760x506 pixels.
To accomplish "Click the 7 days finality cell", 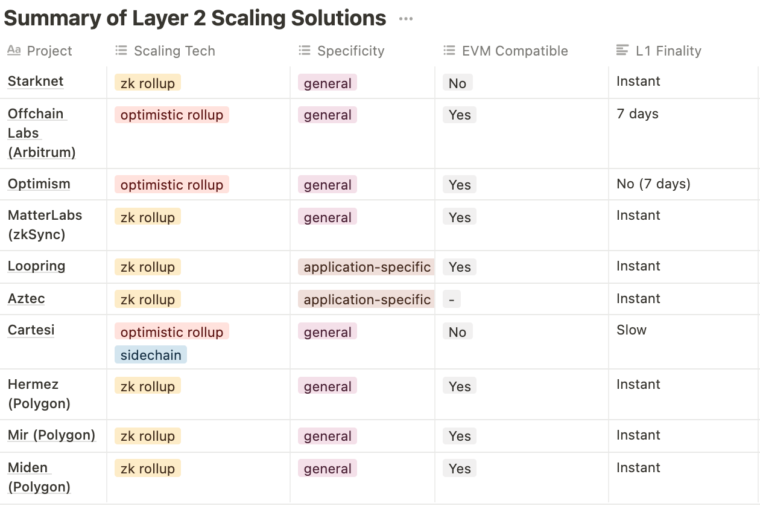I will point(638,114).
